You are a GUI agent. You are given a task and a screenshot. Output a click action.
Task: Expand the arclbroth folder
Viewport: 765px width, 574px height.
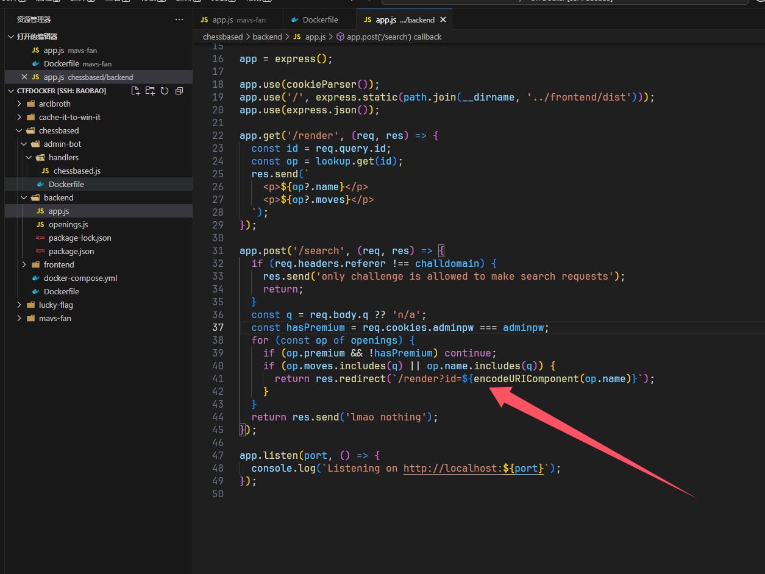click(54, 104)
